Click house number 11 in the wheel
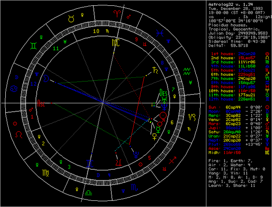This screenshot has height=207, width=272. [56, 48]
